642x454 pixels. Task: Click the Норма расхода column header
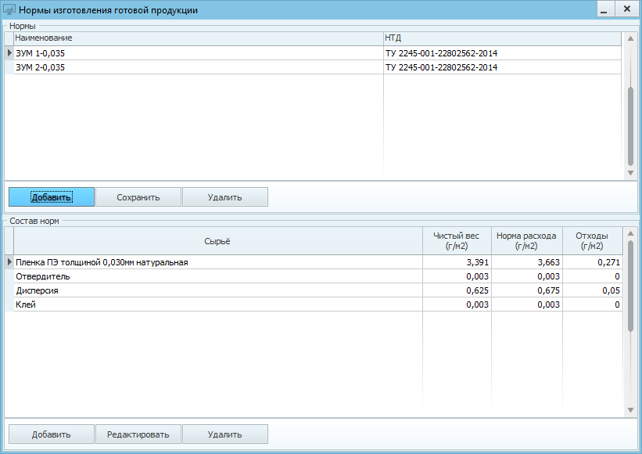[526, 240]
